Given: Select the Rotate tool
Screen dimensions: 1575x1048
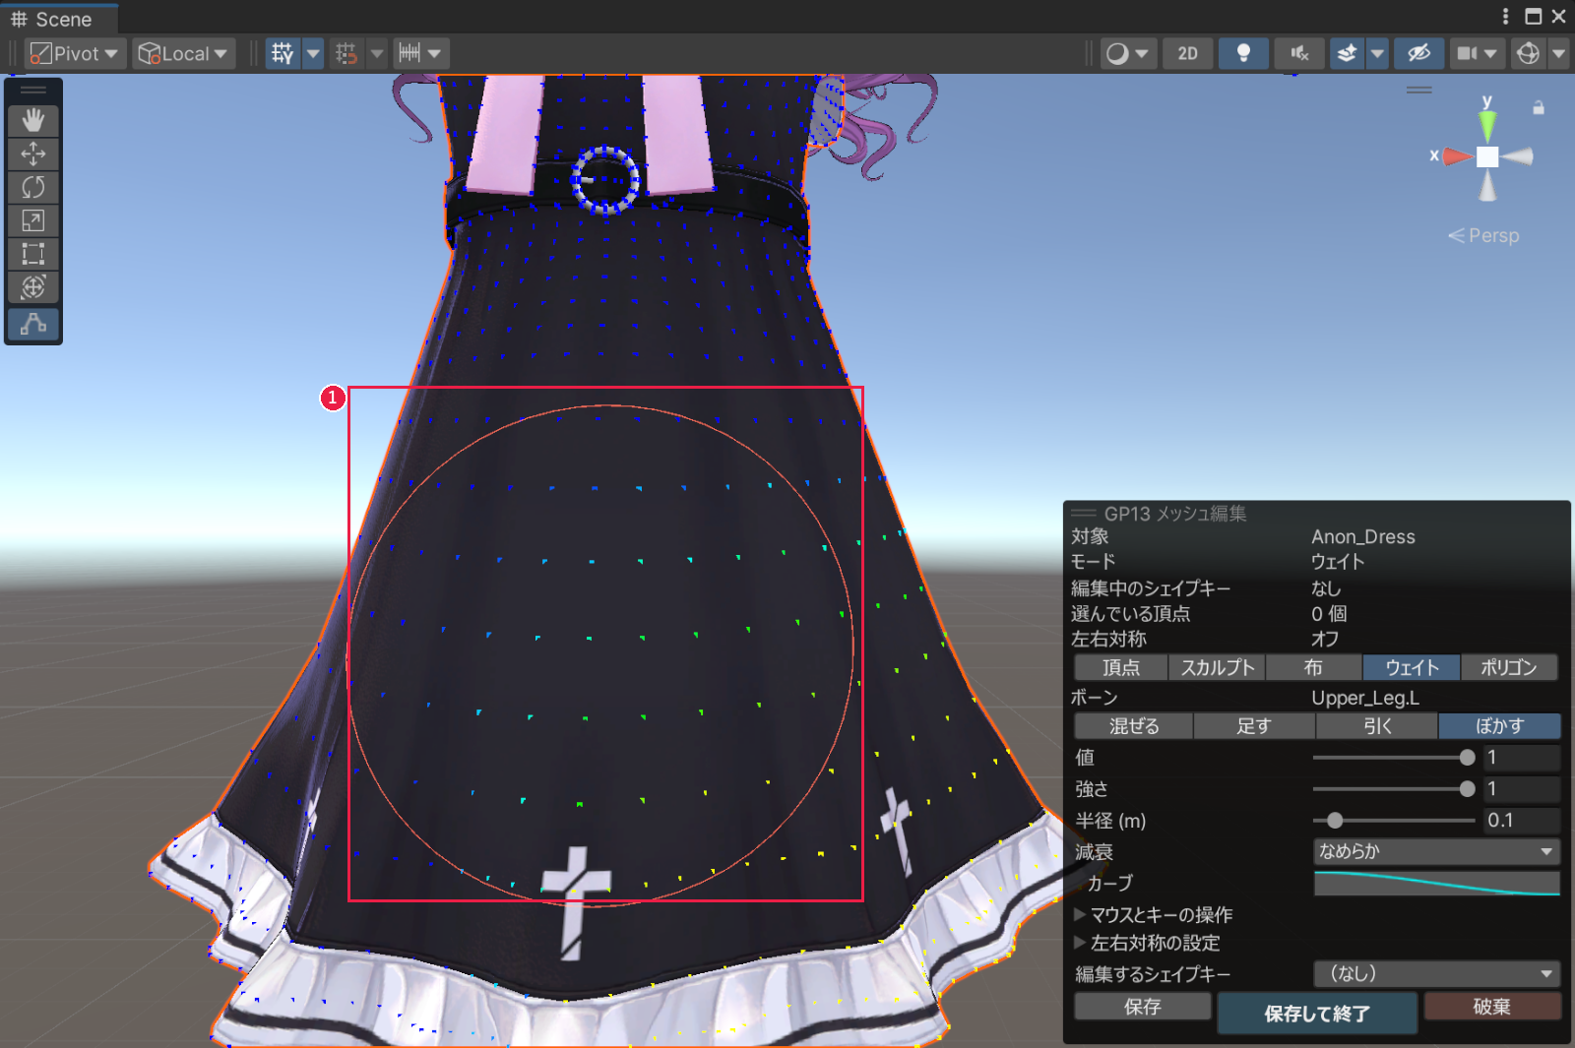Looking at the screenshot, I should click(x=33, y=187).
